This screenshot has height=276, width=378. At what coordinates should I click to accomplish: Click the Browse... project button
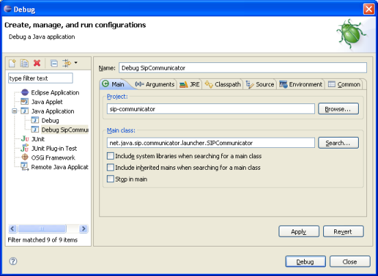pos(338,109)
